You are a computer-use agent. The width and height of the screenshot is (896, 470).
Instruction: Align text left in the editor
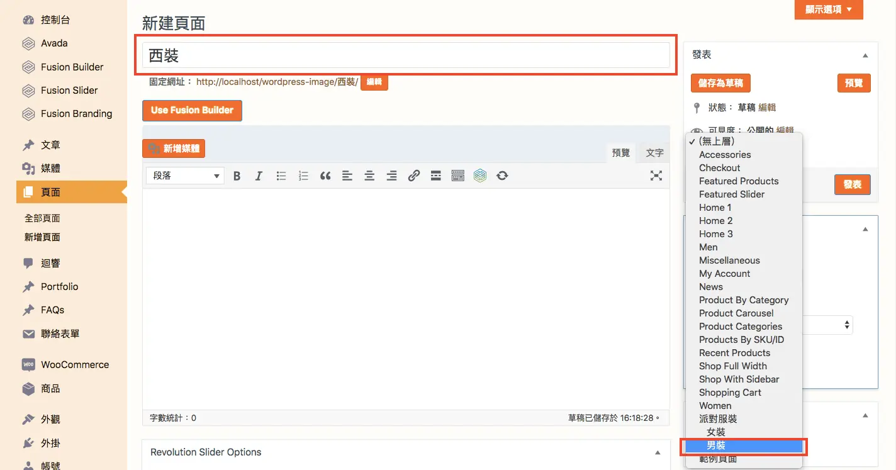[x=347, y=176]
